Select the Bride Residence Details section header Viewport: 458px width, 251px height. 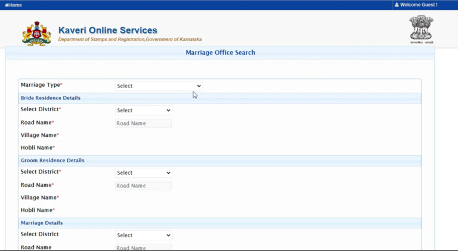pos(51,98)
